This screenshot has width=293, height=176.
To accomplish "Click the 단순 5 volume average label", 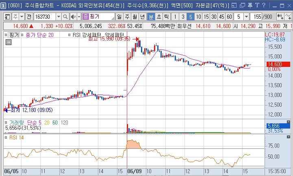I will click(x=34, y=122).
